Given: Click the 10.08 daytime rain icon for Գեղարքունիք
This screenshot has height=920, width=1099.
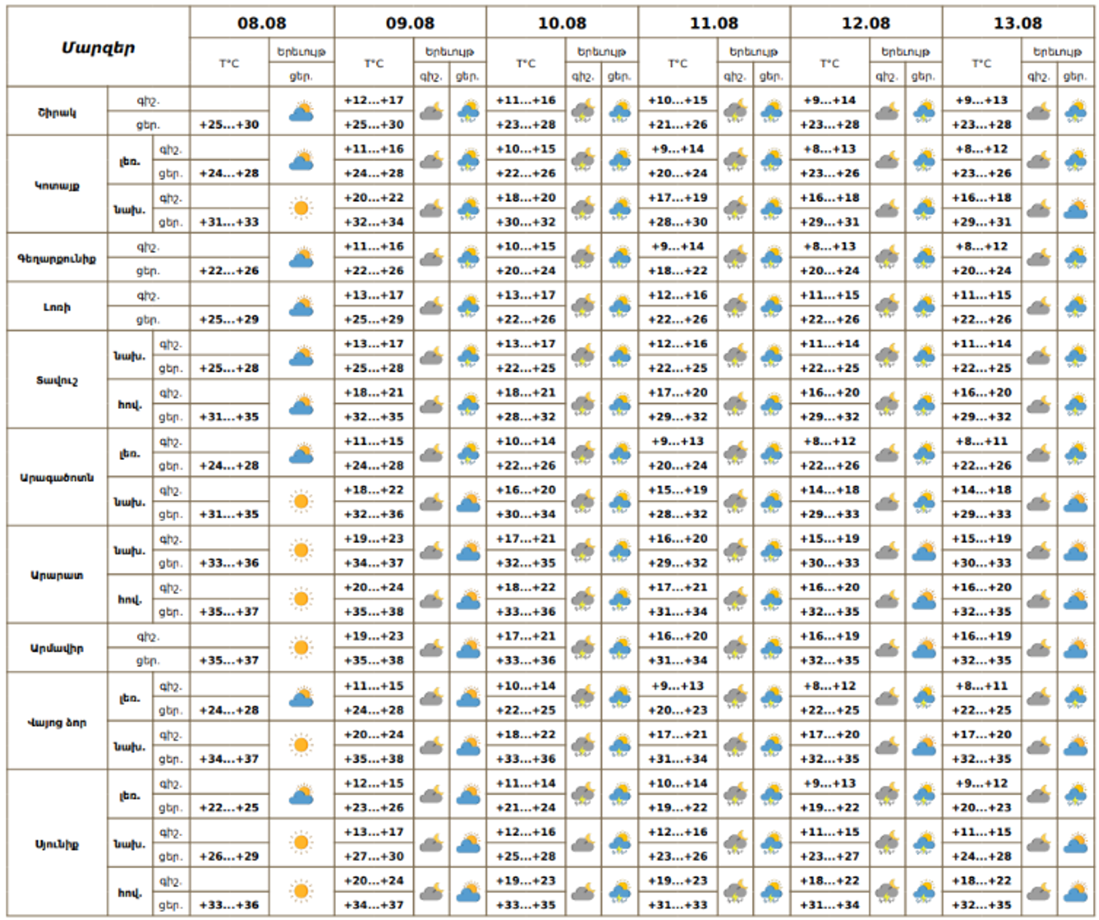Looking at the screenshot, I should [x=620, y=257].
